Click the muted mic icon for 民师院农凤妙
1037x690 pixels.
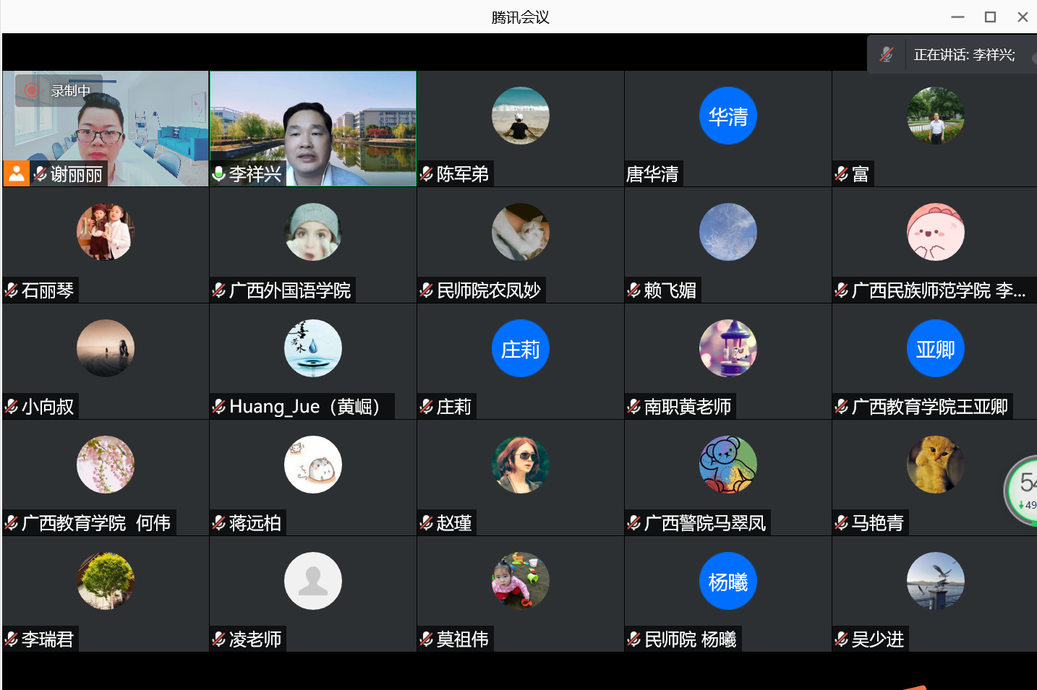coord(427,290)
